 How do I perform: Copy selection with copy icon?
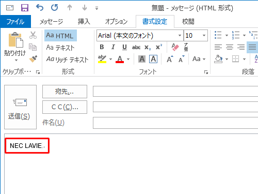coord(33,47)
